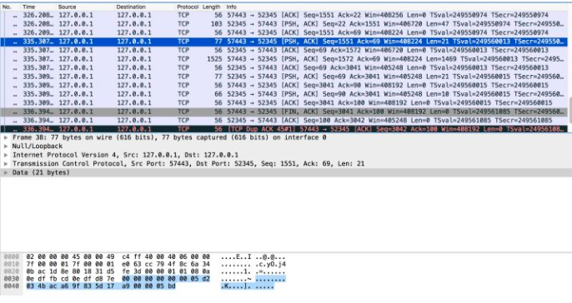Select PSH, ACK packet Seq=69 Ack=3041 Len=21

pyautogui.click(x=284, y=77)
